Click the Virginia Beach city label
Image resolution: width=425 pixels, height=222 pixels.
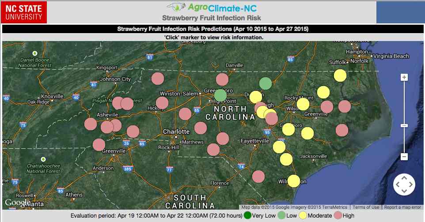click(x=391, y=56)
